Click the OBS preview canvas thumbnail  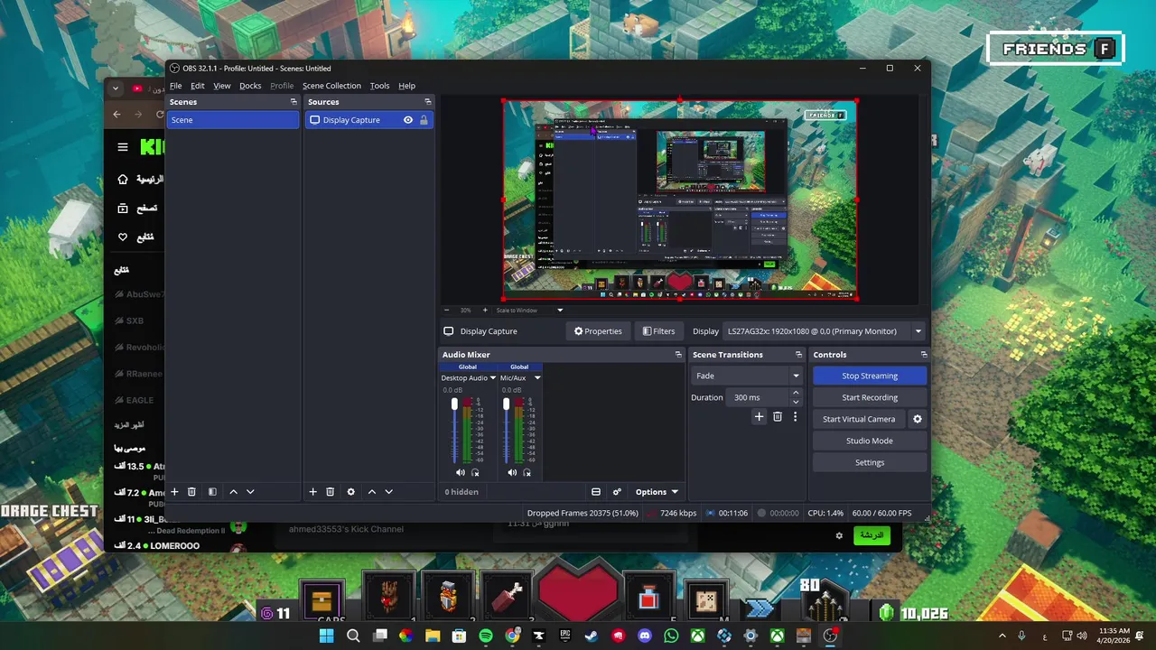click(679, 199)
